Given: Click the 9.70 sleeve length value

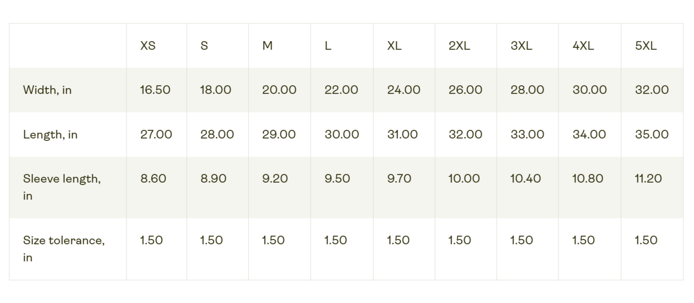Looking at the screenshot, I should click(399, 178).
